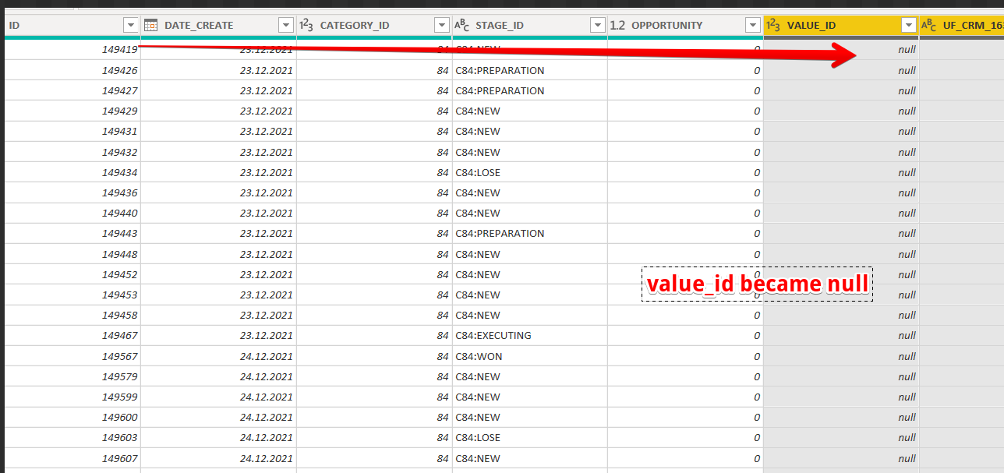Viewport: 1004px width, 473px height.
Task: Select the OPPORTUNITY column header
Action: 685,25
